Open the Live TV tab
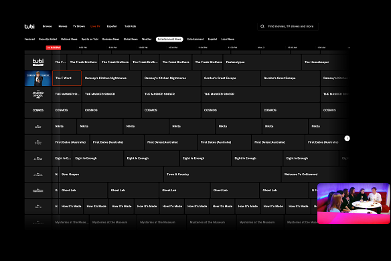Viewport: 391px width, 261px height. (95, 26)
